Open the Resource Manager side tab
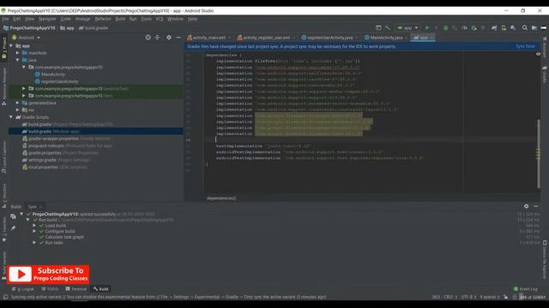 [x=4, y=86]
